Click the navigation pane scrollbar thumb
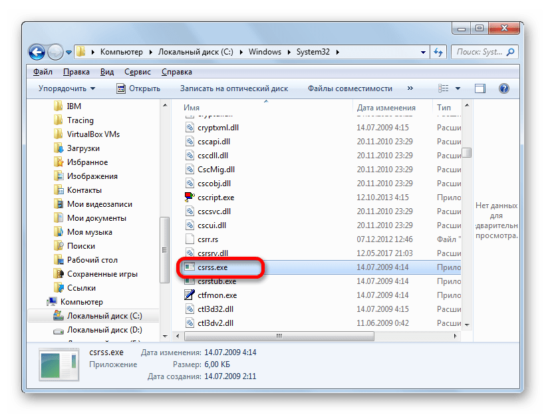The width and height of the screenshot is (546, 415). tap(164, 250)
